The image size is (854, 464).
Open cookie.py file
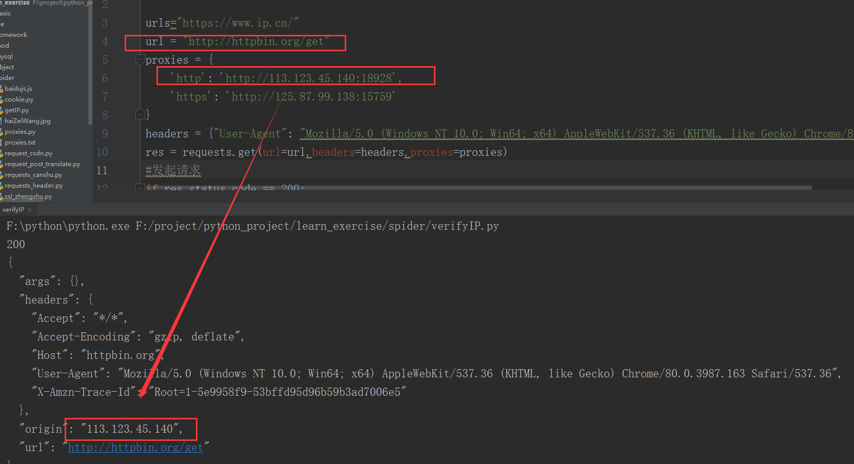click(x=19, y=99)
